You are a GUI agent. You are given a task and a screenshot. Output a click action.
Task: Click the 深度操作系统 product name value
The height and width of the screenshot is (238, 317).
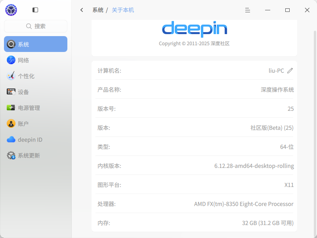click(x=277, y=90)
